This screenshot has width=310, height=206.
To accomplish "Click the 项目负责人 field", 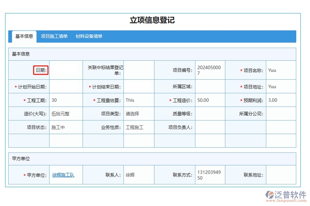I will [210, 127].
